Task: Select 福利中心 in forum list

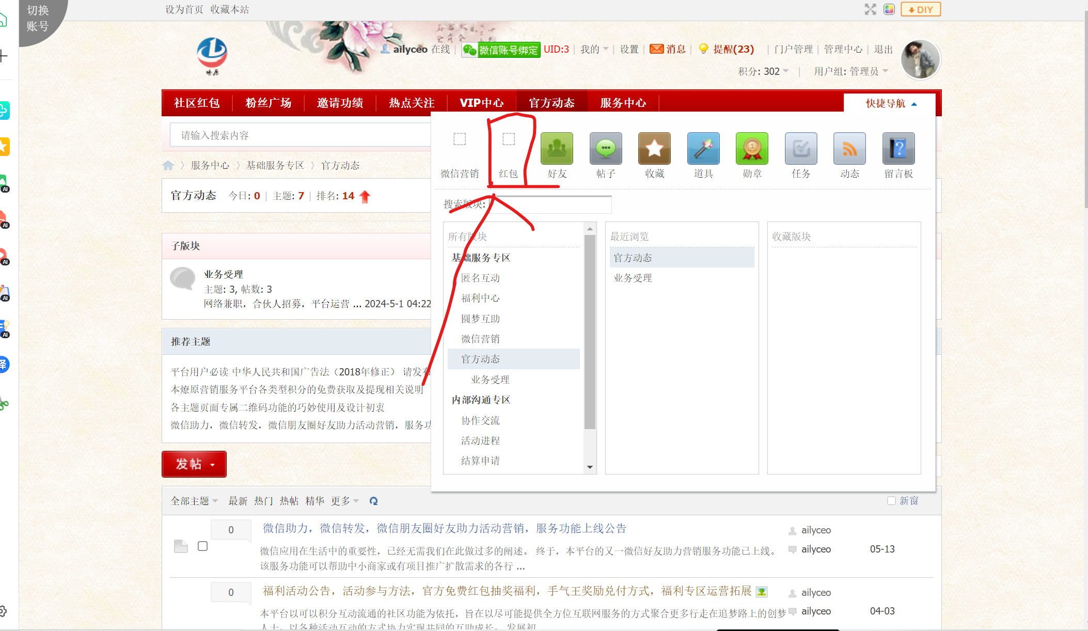Action: [x=481, y=298]
